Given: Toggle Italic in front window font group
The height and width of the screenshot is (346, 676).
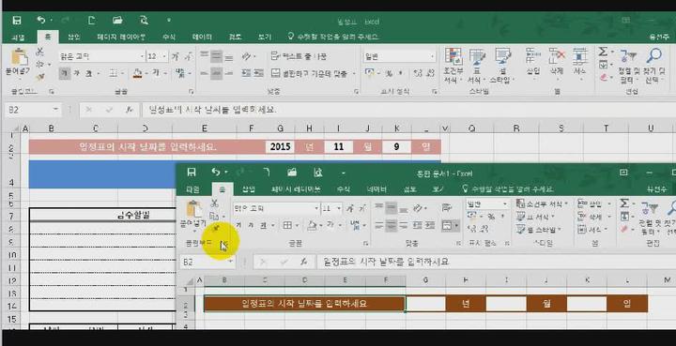Looking at the screenshot, I should click(251, 225).
